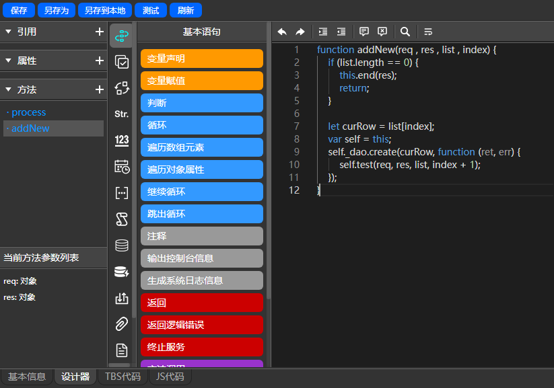Open the search magnifier in editor toolbar
Screen dimensions: 554x388
[x=405, y=32]
